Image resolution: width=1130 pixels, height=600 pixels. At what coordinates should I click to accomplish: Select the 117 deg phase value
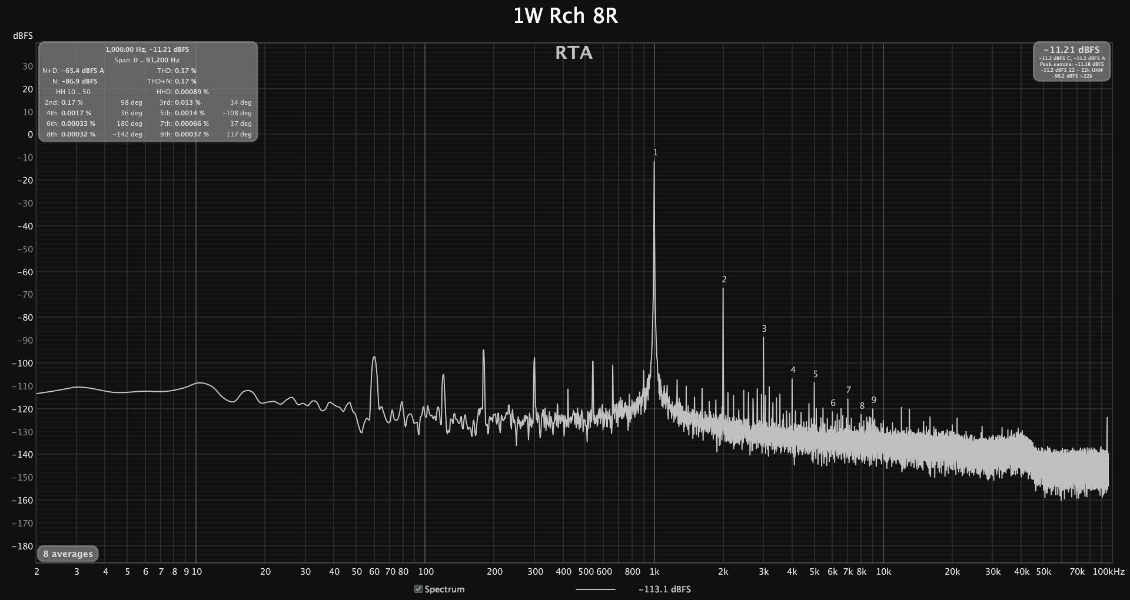point(239,134)
